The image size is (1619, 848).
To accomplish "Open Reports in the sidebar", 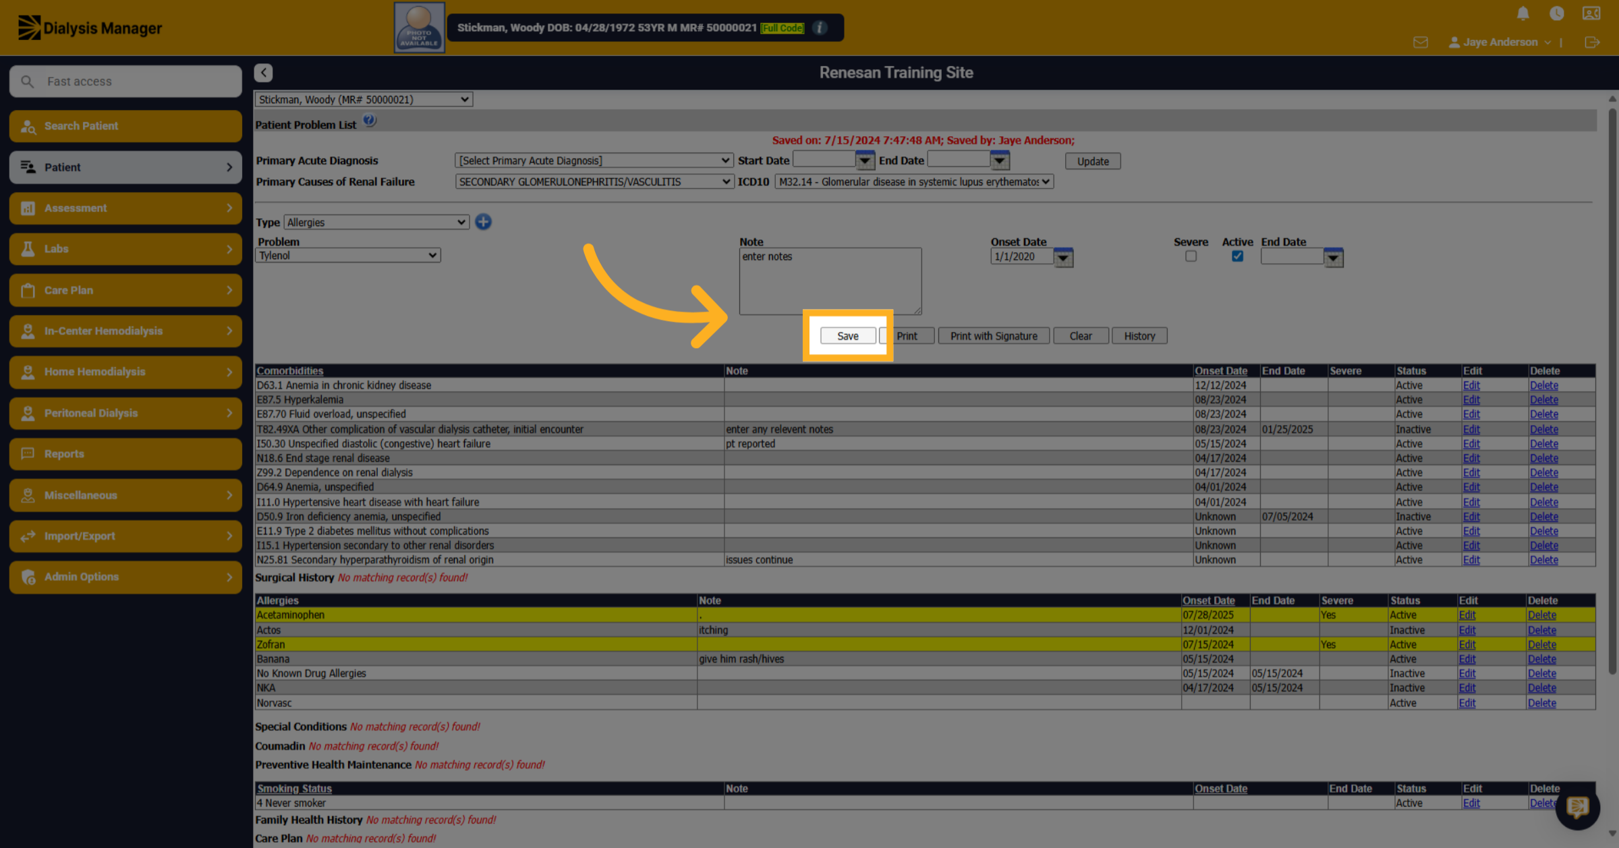I will 125,454.
